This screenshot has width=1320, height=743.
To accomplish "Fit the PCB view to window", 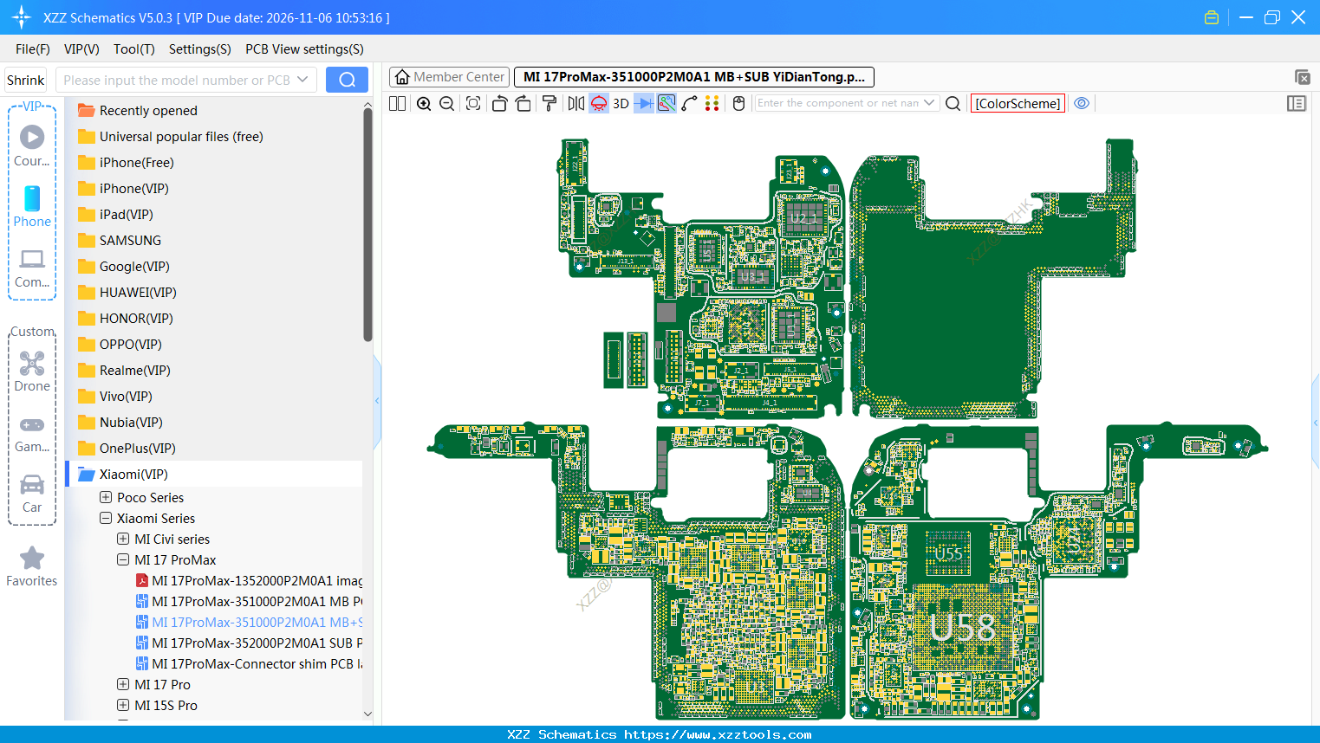I will (473, 103).
